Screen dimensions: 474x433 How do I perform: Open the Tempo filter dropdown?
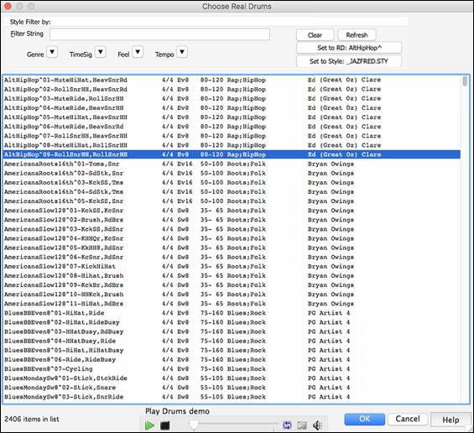click(x=182, y=52)
